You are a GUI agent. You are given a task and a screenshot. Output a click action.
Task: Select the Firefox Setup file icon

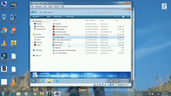(x=53, y=37)
